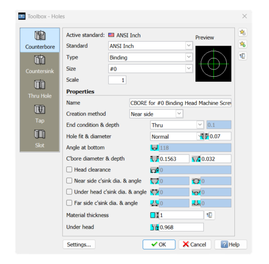Viewport: 269px width, 264px height.
Task: Open Hole fit dropdown showing Normal
Action: 175,137
